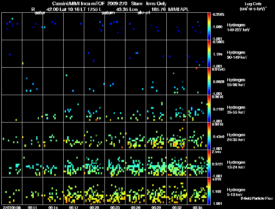Click the Hydrogen 55-90 keV color bar
275x209 pixels.
coord(209,81)
